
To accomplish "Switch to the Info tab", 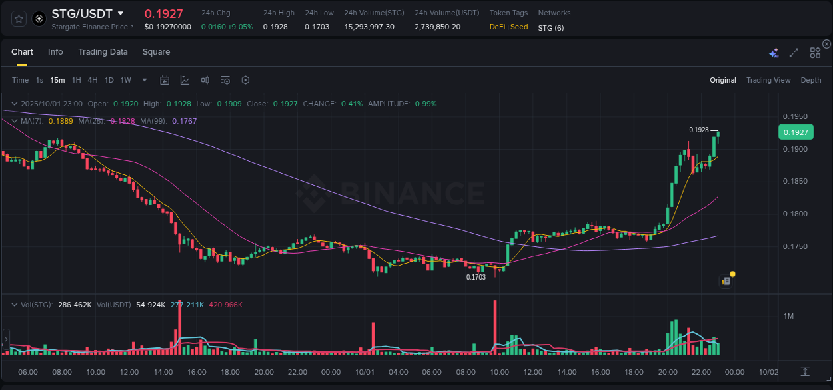I will [55, 51].
